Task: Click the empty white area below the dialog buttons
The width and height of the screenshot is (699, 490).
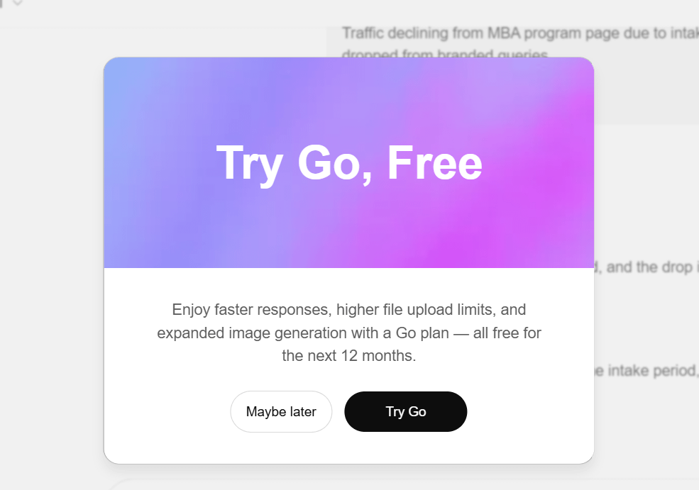Action: point(349,447)
